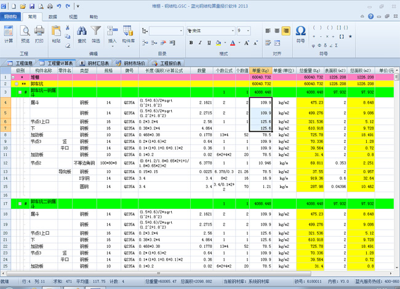Toggle Bold text formatting
The image size is (400, 289).
pyautogui.click(x=191, y=43)
